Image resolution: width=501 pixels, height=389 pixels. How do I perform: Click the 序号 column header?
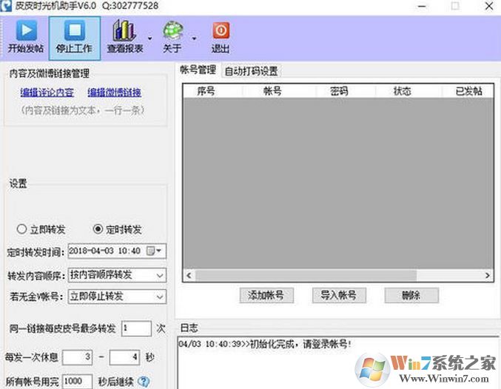(212, 91)
